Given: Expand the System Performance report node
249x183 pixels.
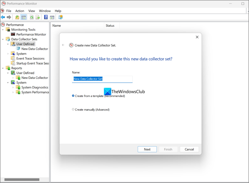Looking at the screenshot, I should click(x=13, y=92).
